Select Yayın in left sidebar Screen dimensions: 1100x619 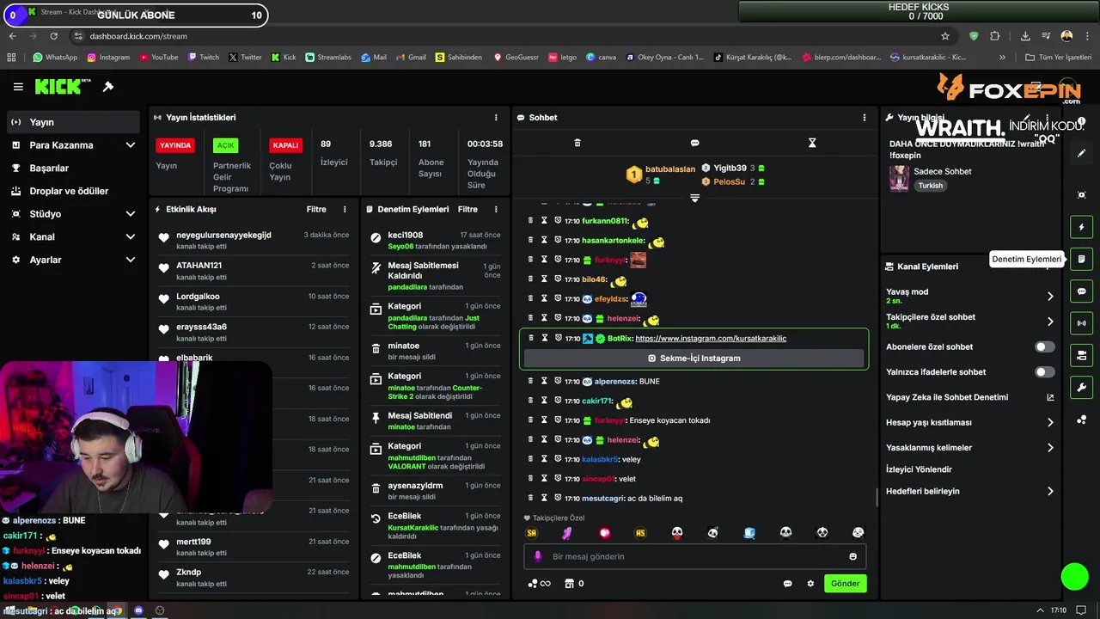(x=73, y=122)
